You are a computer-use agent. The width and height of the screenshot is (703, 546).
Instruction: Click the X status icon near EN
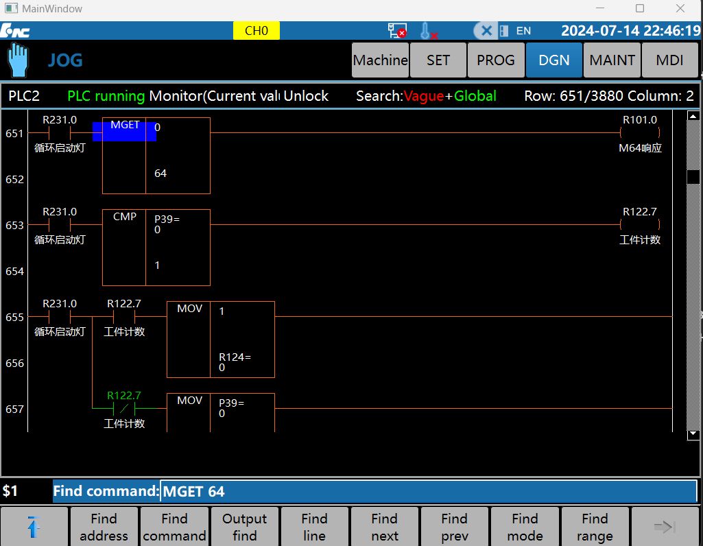coord(486,31)
